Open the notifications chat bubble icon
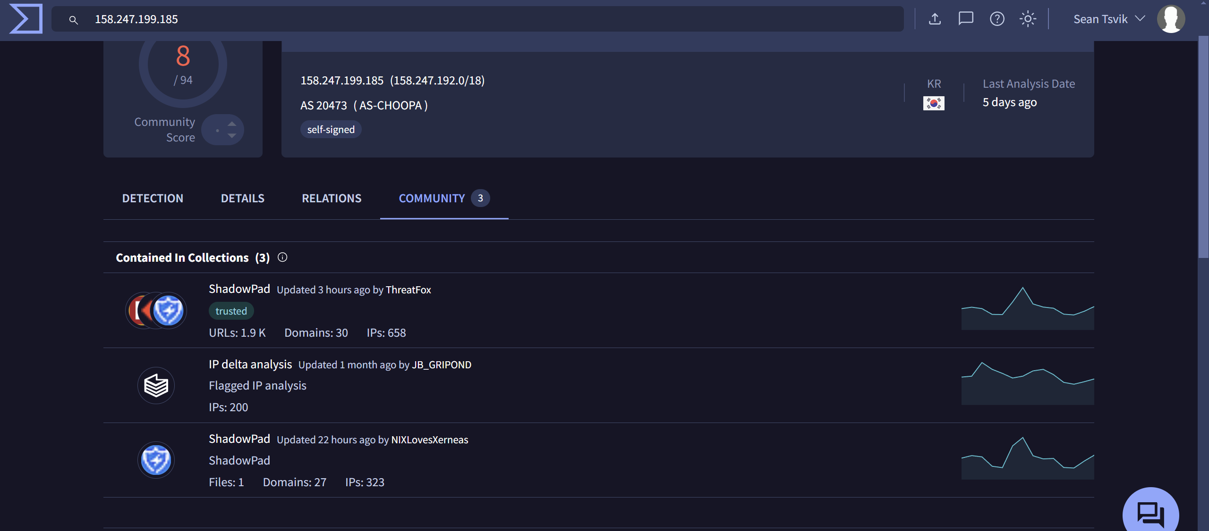The image size is (1209, 531). tap(966, 19)
